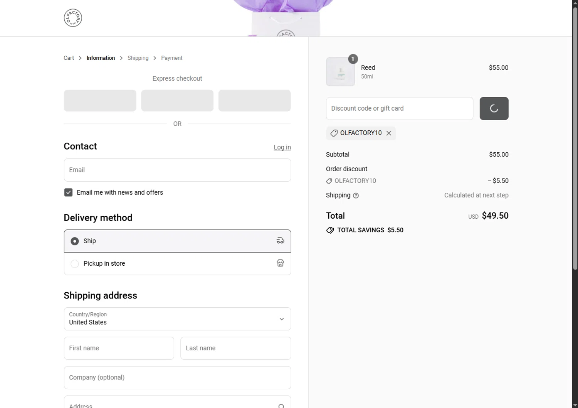Click the first express checkout button

[100, 101]
